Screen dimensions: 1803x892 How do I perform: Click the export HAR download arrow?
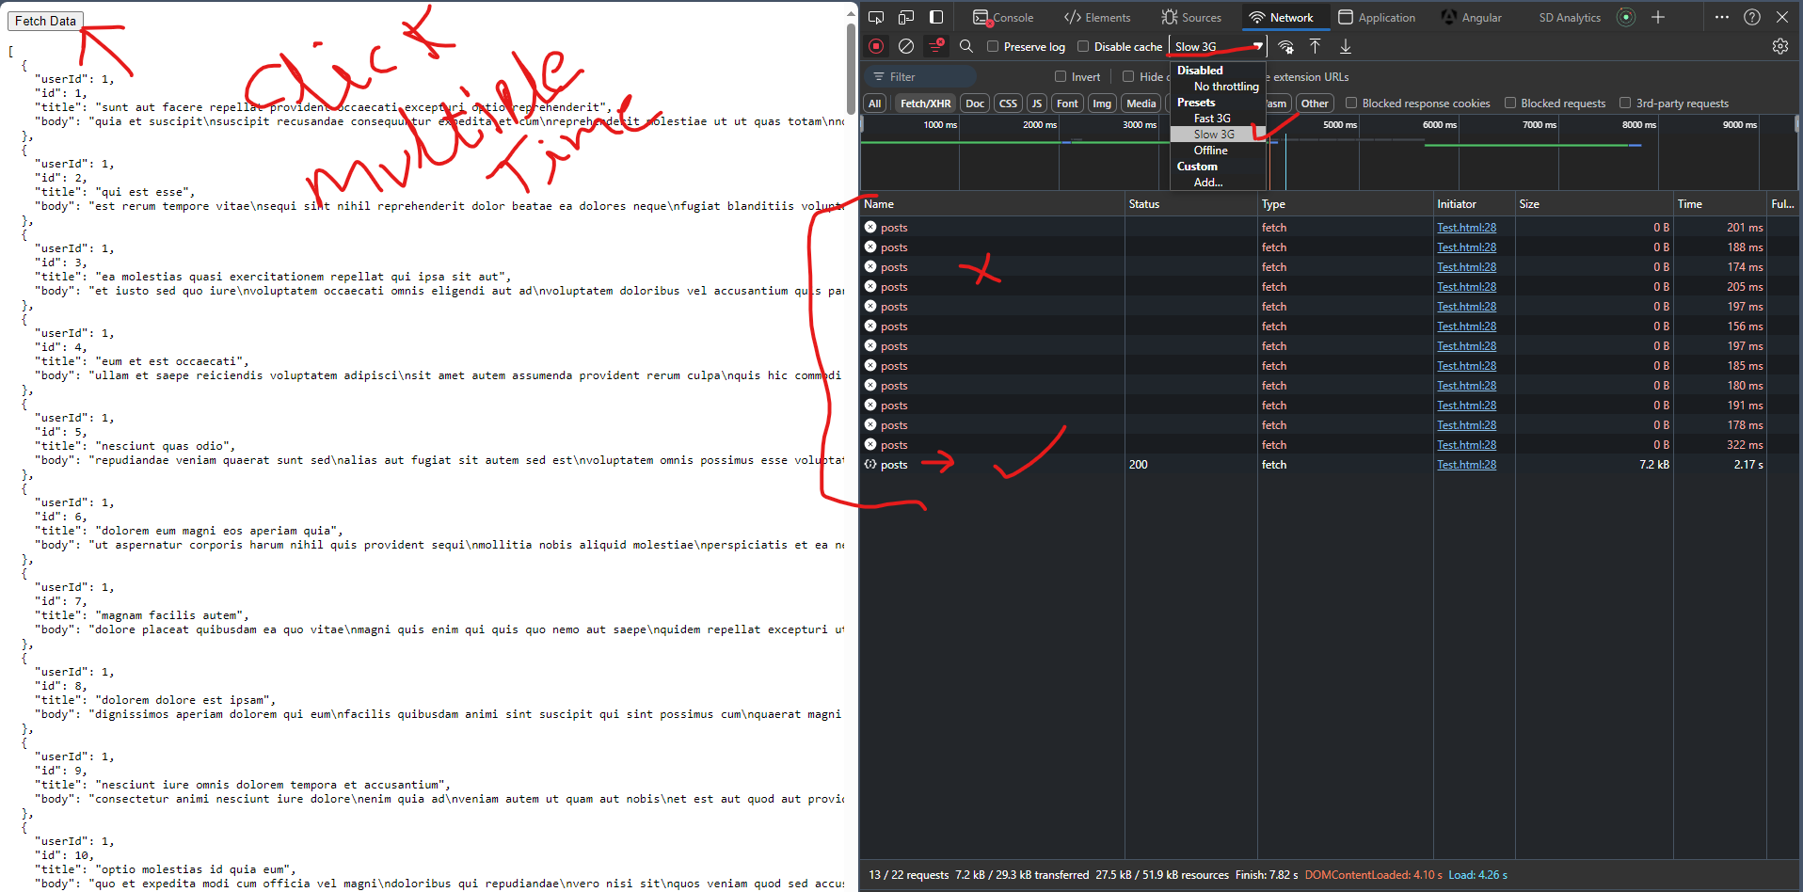pyautogui.click(x=1346, y=46)
